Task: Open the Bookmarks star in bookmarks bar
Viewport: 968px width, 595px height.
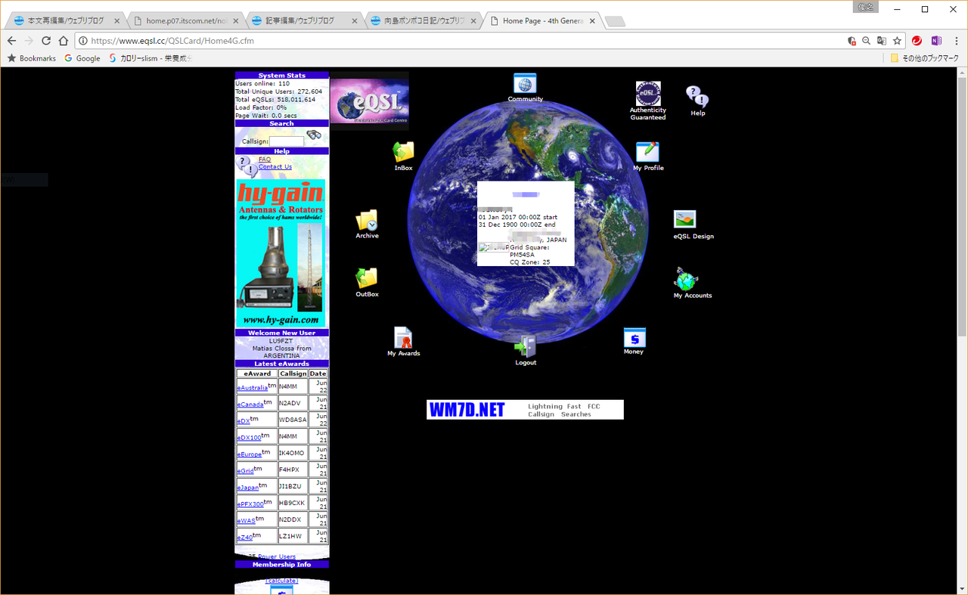Action: (x=31, y=58)
